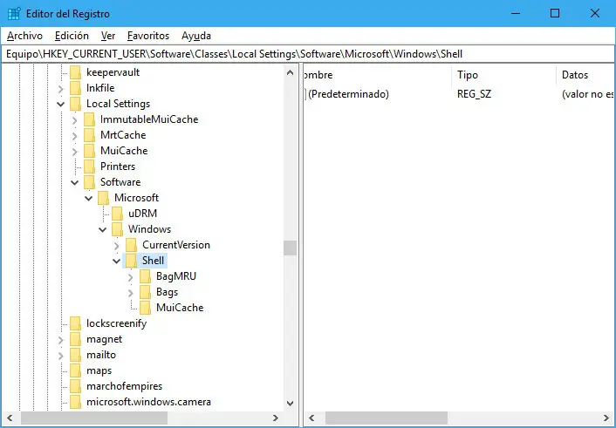This screenshot has width=616, height=428.
Task: Click the selected Shell folder icon
Action: [x=131, y=261]
